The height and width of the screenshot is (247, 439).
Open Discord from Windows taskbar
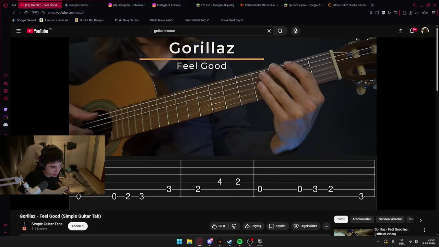coord(210,242)
